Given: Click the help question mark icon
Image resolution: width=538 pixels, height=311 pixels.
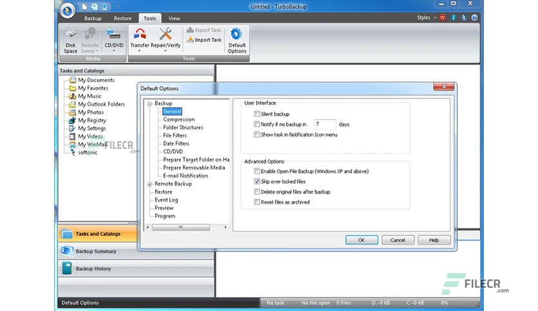Looking at the screenshot, I should (x=474, y=17).
